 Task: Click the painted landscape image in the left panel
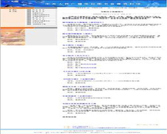tap(13, 37)
